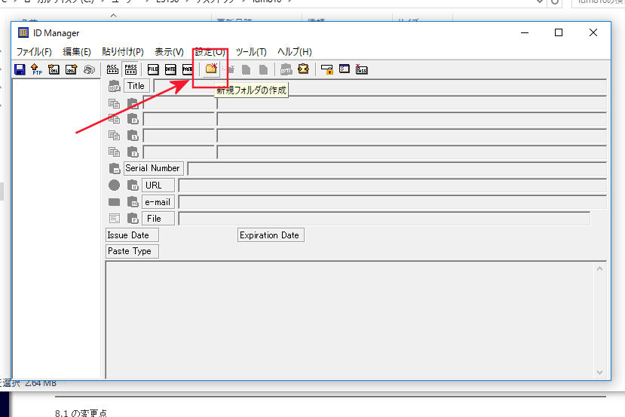Click the globe icon in URL row
This screenshot has width=625, height=417.
114,185
